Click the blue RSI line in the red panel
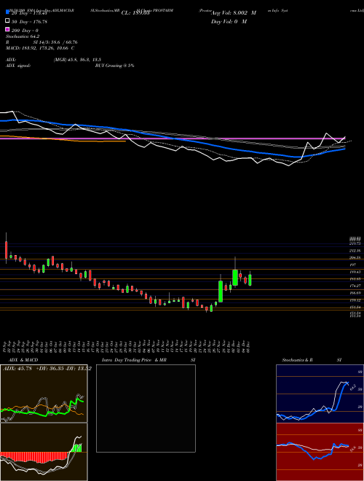 312,451
